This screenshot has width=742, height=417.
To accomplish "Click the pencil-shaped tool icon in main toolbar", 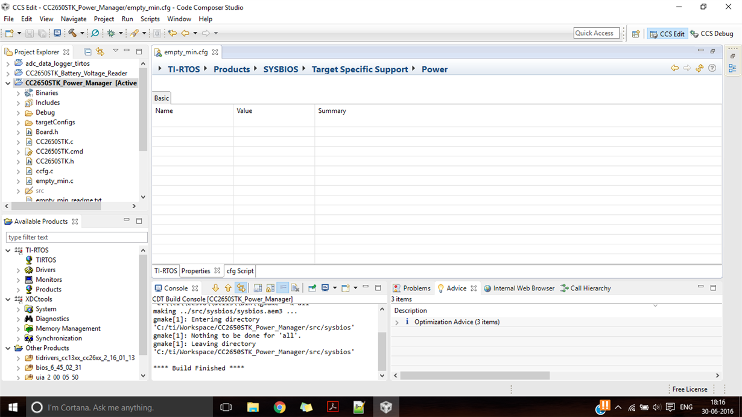I will tap(135, 33).
